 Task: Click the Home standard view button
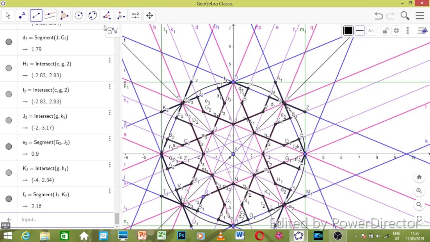(x=419, y=177)
